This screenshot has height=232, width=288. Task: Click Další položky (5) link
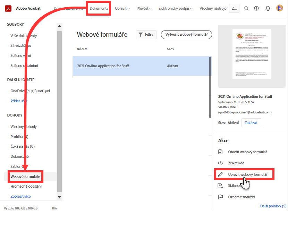point(273,206)
